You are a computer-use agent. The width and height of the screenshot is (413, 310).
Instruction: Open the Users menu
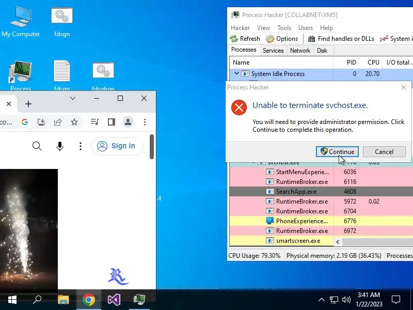[x=305, y=28]
